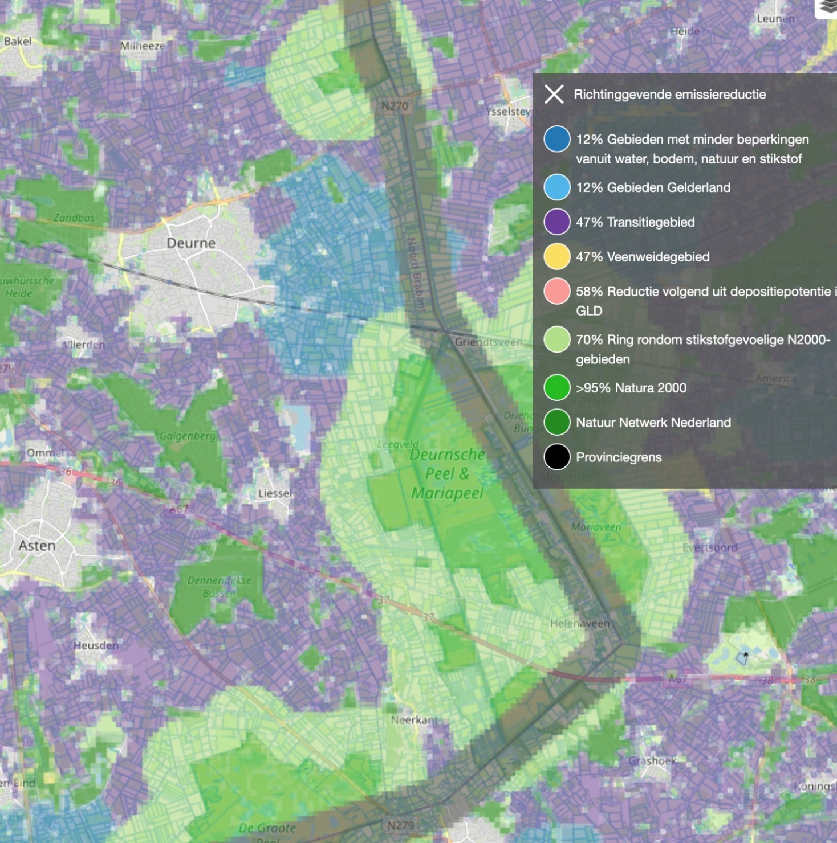Click the legend title 'Richtinggevende emissiereductie'

click(x=669, y=95)
